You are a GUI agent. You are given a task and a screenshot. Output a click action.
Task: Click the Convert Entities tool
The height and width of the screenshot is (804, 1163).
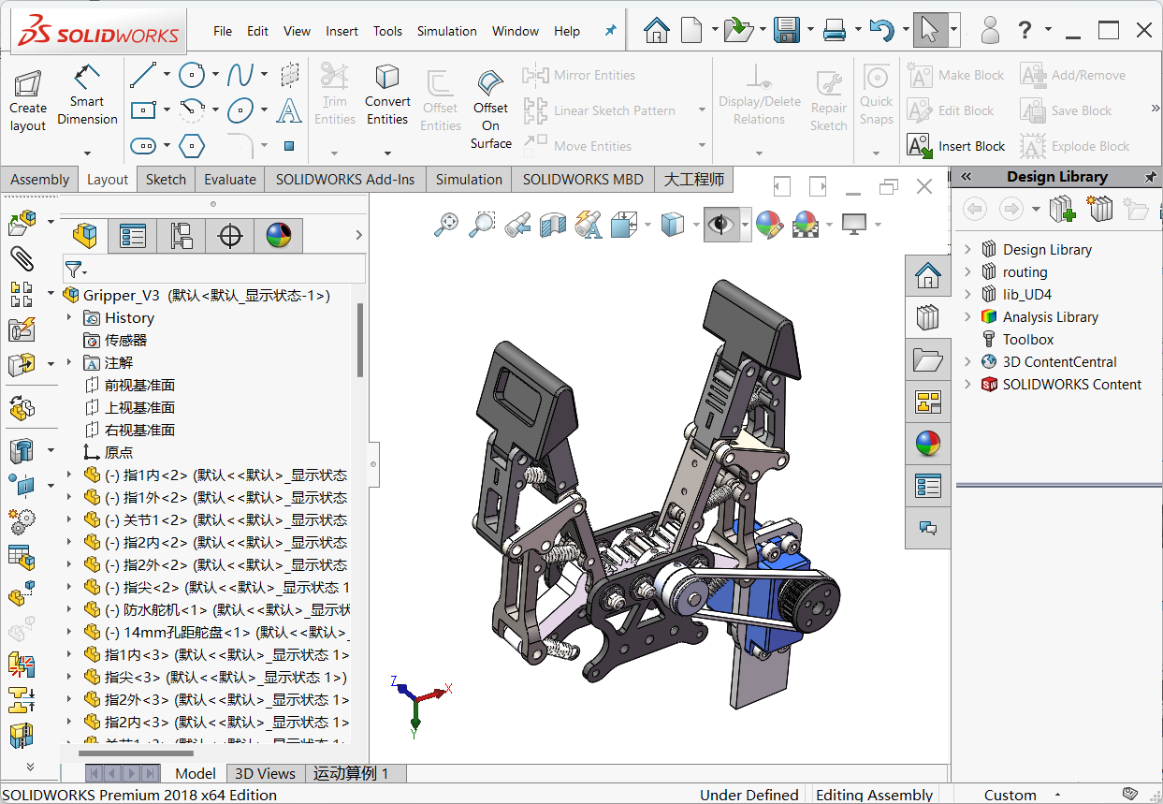(387, 95)
